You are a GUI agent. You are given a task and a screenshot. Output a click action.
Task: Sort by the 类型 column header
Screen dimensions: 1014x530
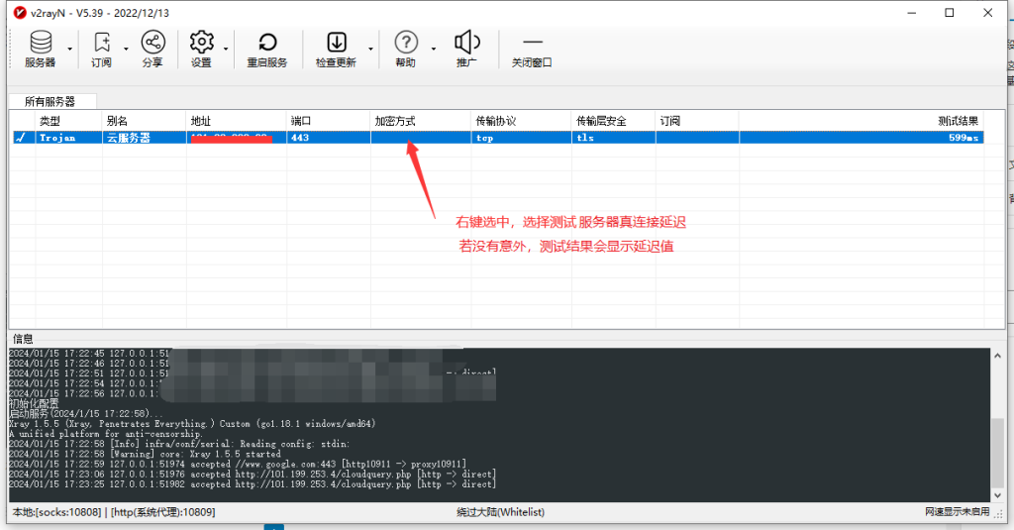68,121
